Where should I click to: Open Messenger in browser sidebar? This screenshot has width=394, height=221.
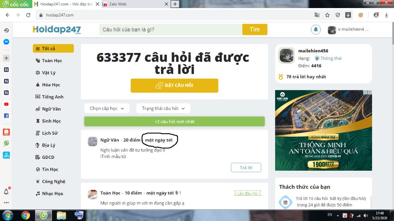6,42
